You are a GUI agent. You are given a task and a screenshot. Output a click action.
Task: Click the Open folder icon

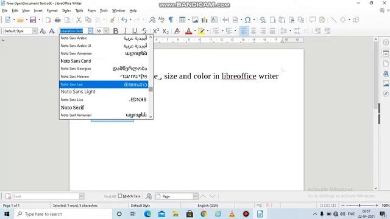pos(20,20)
